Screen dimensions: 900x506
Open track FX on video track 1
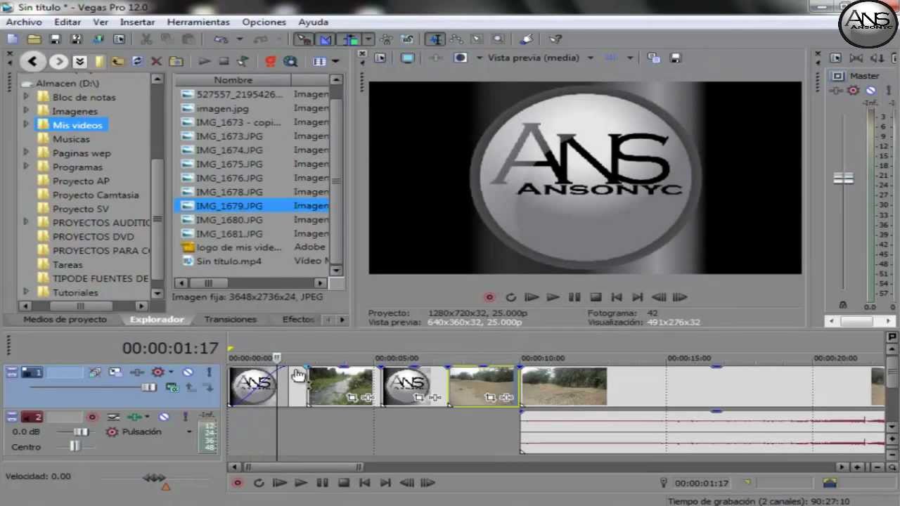click(x=137, y=372)
